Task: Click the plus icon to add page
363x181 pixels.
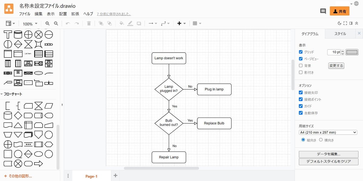Action: tap(115, 175)
